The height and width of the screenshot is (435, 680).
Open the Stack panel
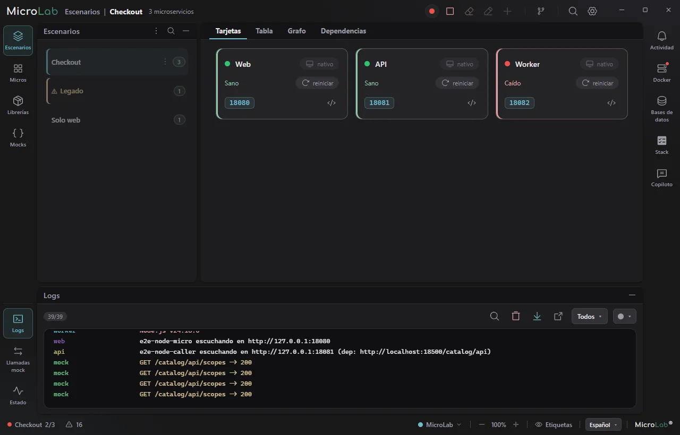coord(661,145)
